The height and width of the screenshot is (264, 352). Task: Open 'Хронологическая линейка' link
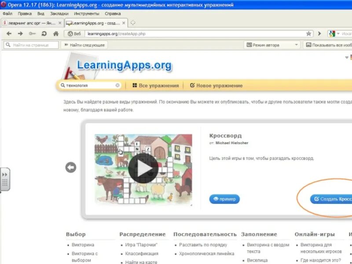coord(206,253)
